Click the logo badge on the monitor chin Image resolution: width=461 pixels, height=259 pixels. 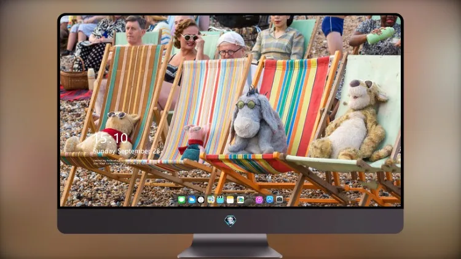(230, 220)
